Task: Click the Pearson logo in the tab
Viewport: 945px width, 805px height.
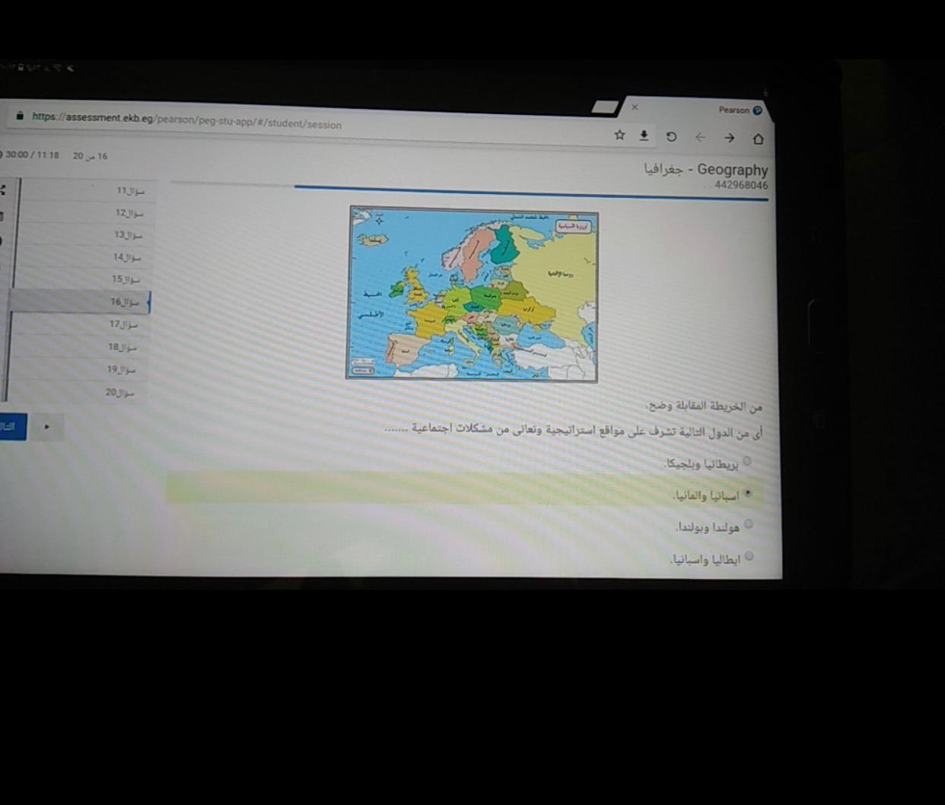Action: coord(757,110)
